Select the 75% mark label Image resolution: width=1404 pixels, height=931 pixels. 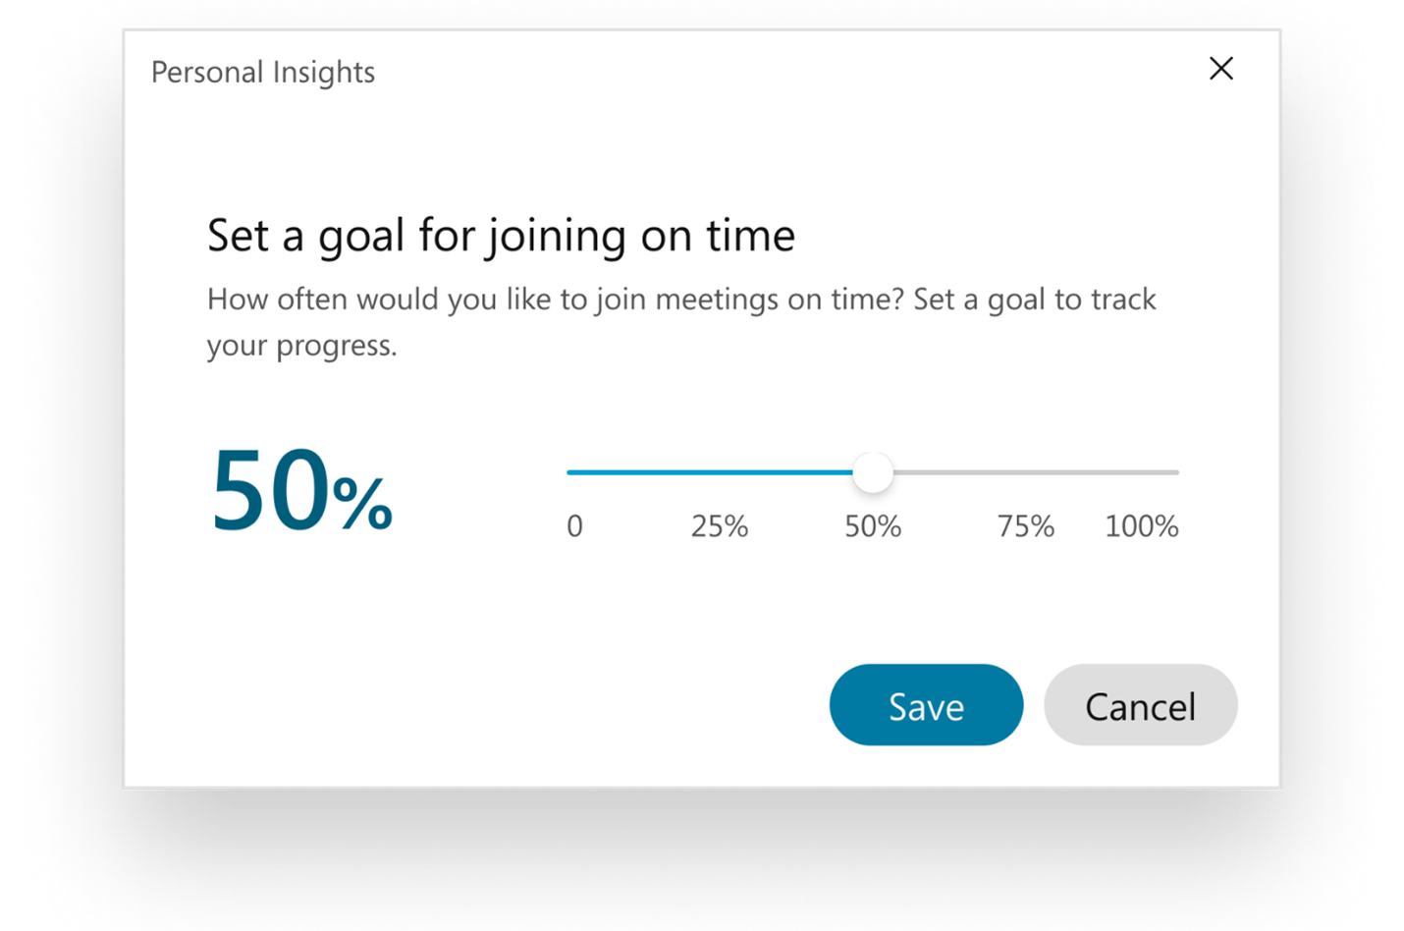1025,526
